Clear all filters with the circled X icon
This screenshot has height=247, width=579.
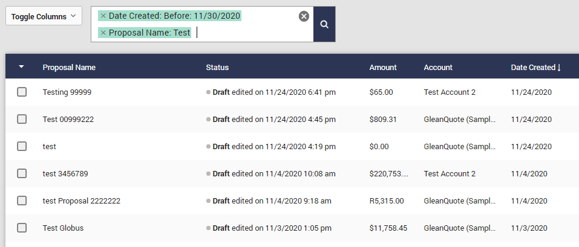point(304,16)
